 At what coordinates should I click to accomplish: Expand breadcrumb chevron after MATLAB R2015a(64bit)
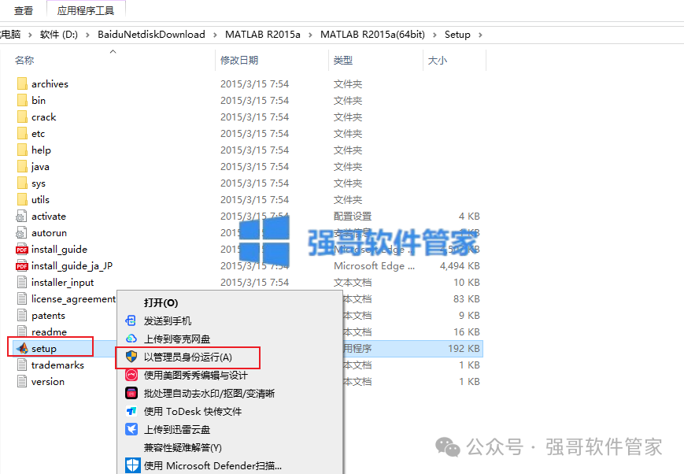coord(434,35)
